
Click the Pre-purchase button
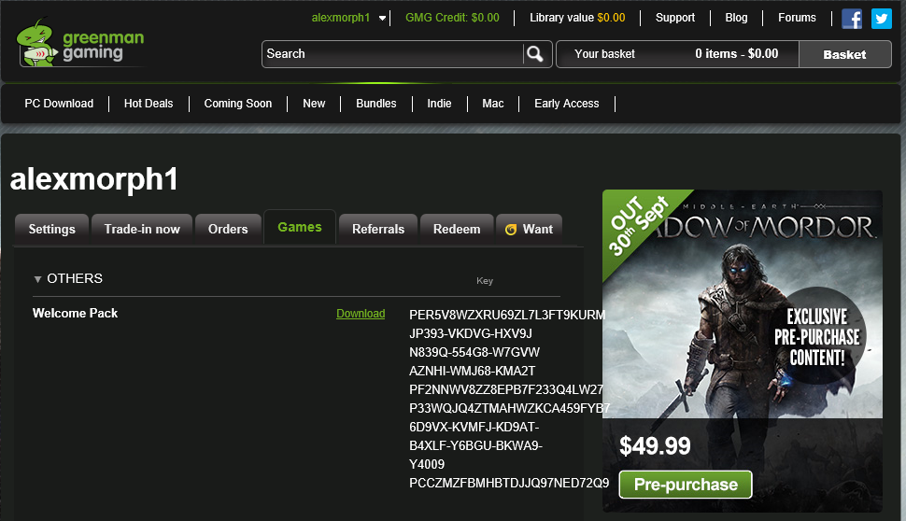[686, 484]
